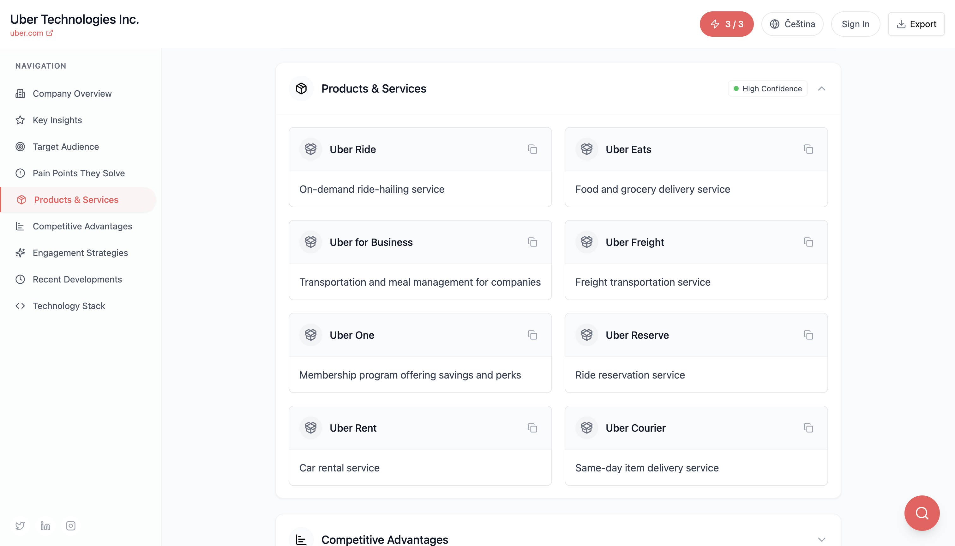Image resolution: width=955 pixels, height=546 pixels.
Task: Go to Company Overview in navigation
Action: [x=72, y=94]
